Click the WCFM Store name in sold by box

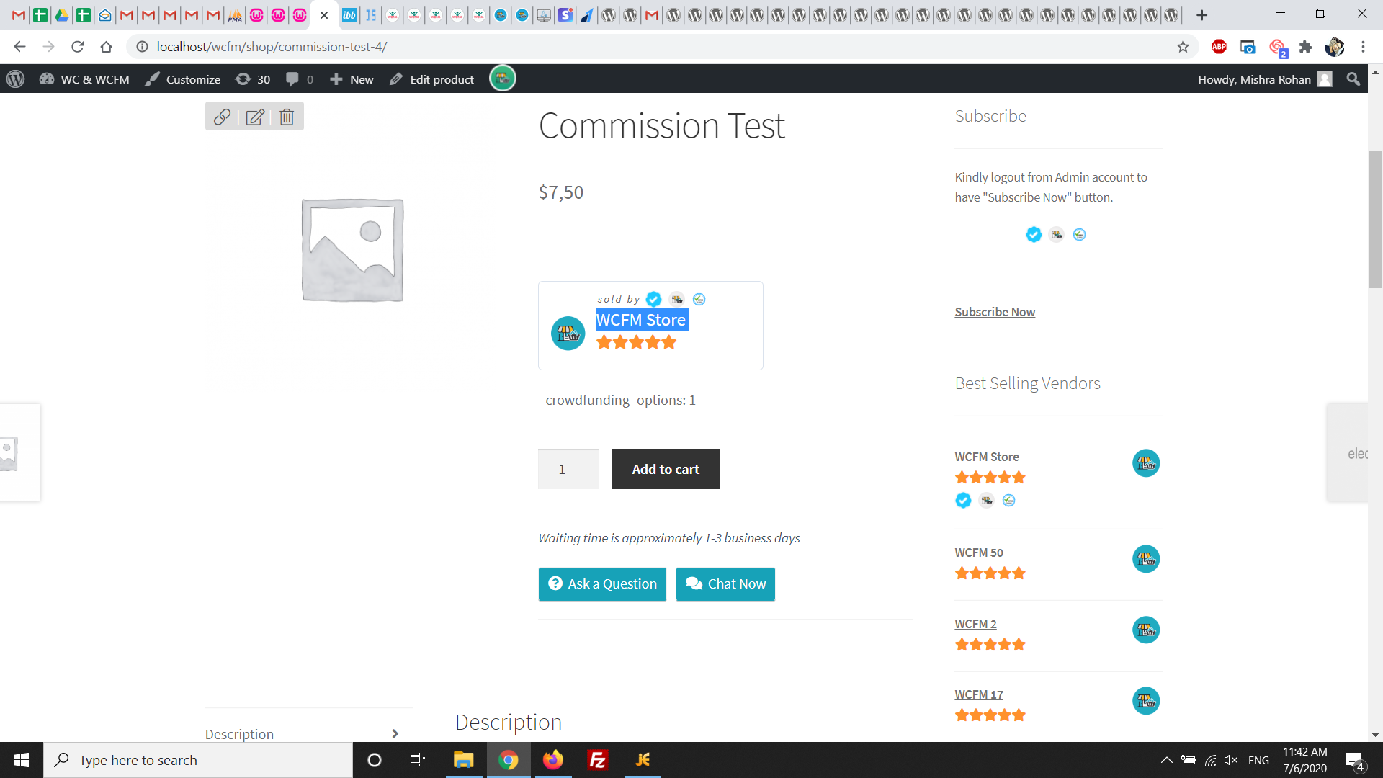click(x=641, y=320)
